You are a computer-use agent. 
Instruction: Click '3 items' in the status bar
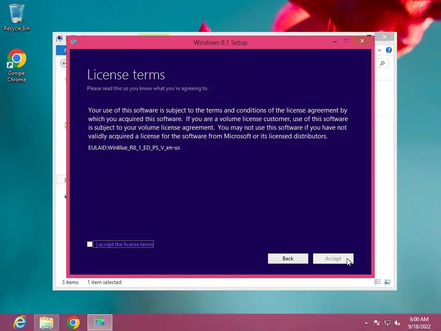[x=70, y=282]
